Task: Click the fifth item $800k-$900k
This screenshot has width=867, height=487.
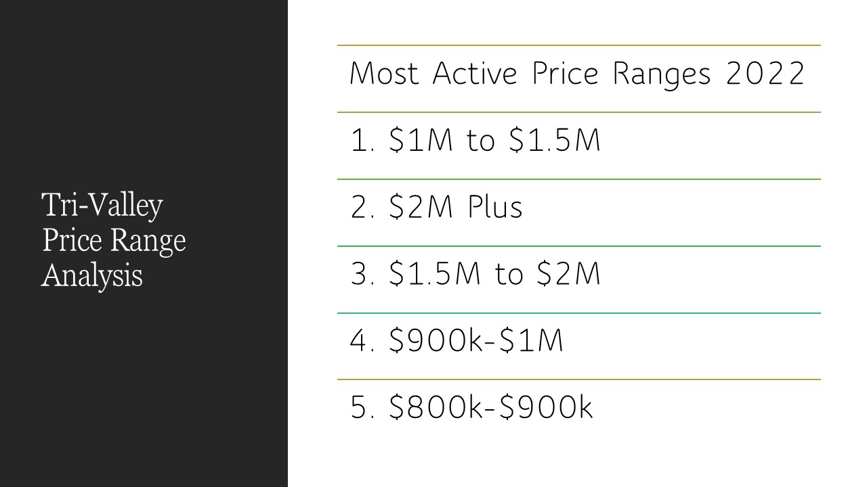Action: tap(471, 407)
